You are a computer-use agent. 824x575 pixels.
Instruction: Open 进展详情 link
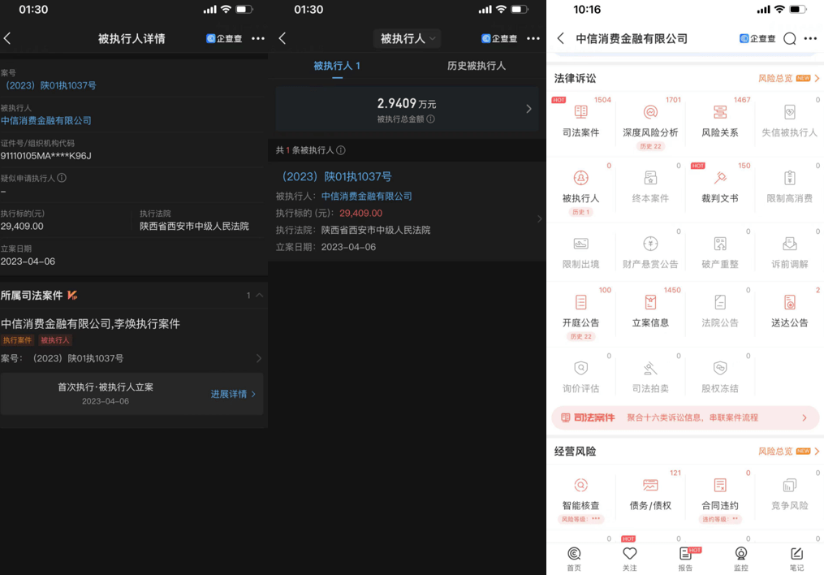tap(233, 394)
